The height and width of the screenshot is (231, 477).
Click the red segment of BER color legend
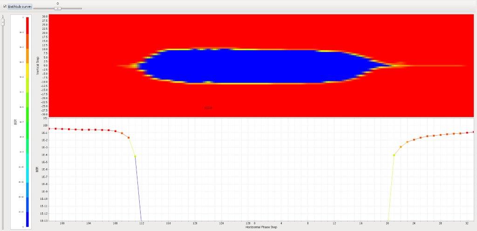coord(27,26)
